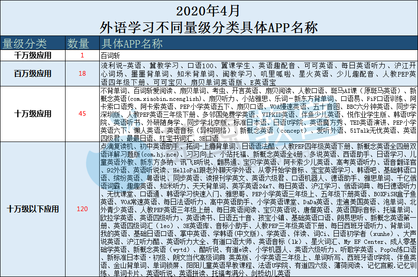This screenshot has height=277, width=418.
Task: Select the red count value 45
Action: pos(82,114)
